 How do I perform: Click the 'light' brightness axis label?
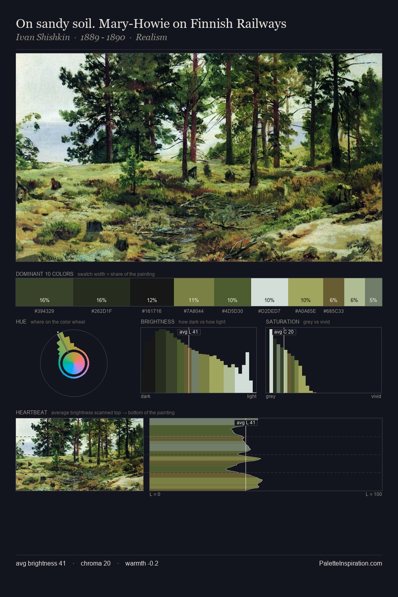click(252, 396)
